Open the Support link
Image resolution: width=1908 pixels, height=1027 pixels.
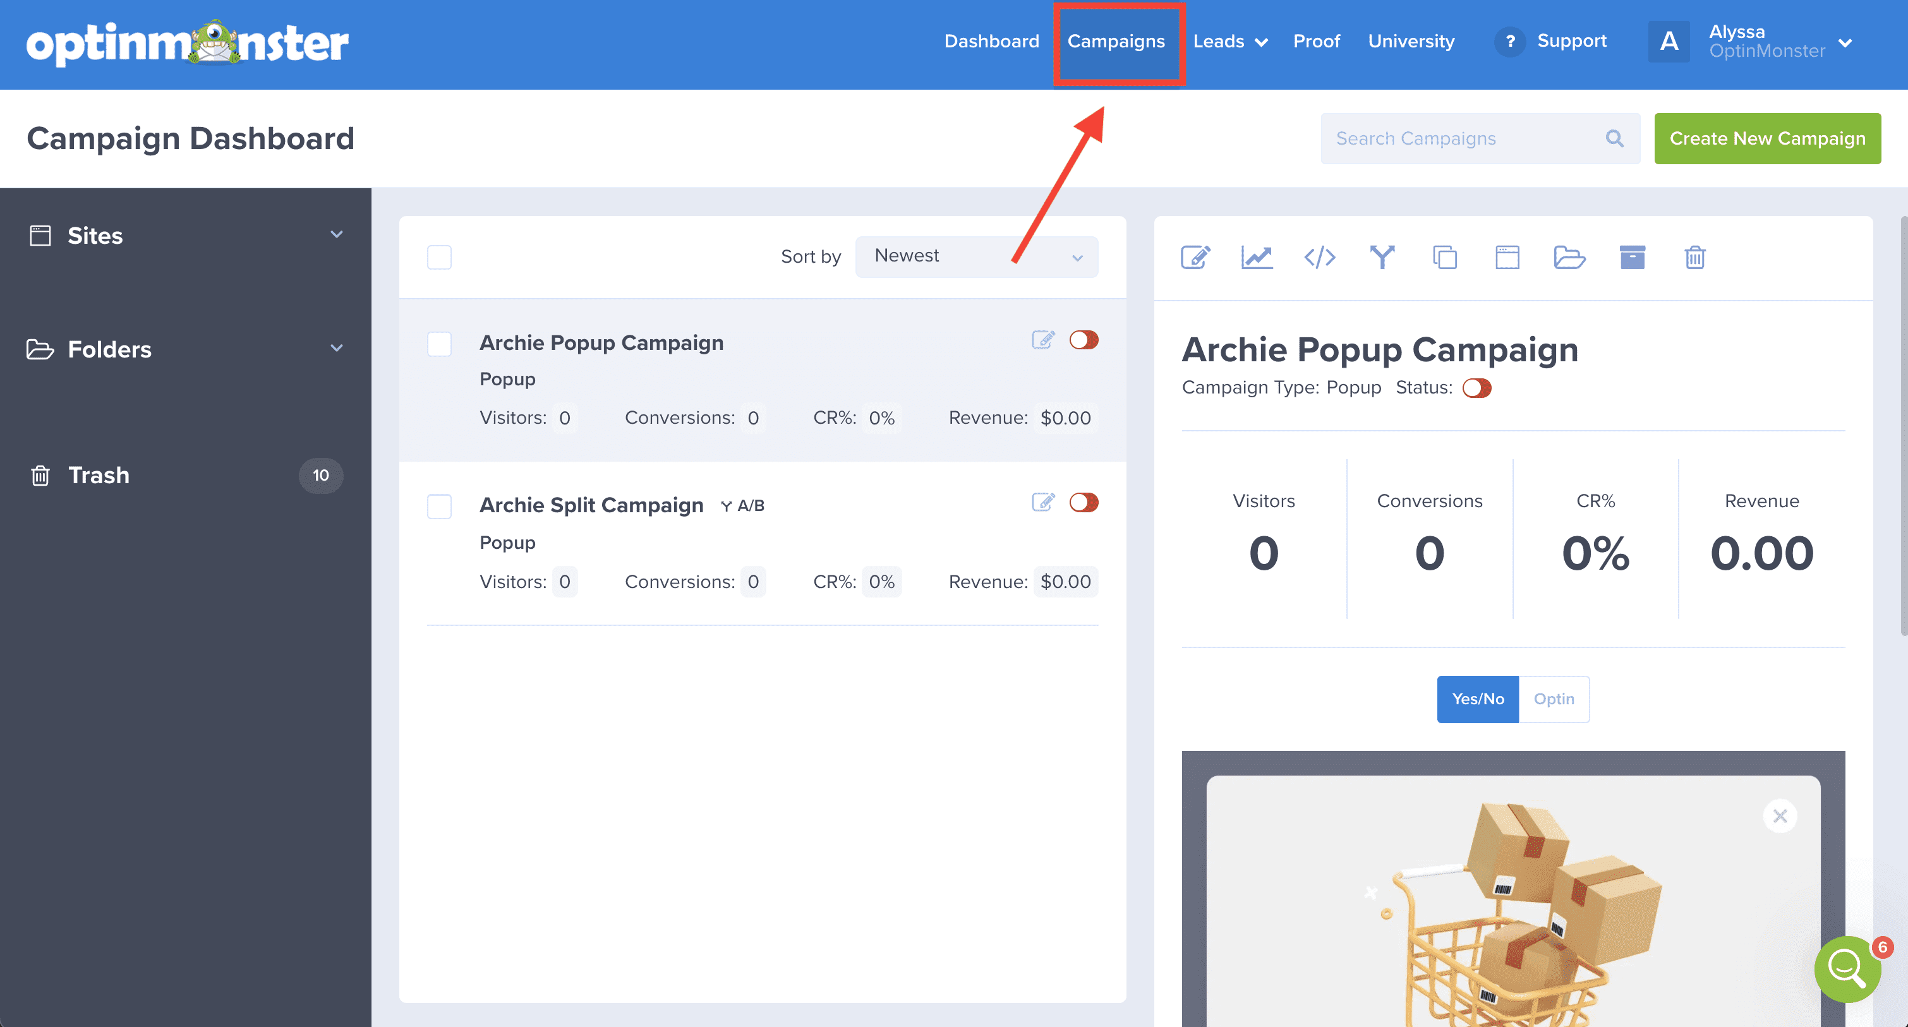1571,42
